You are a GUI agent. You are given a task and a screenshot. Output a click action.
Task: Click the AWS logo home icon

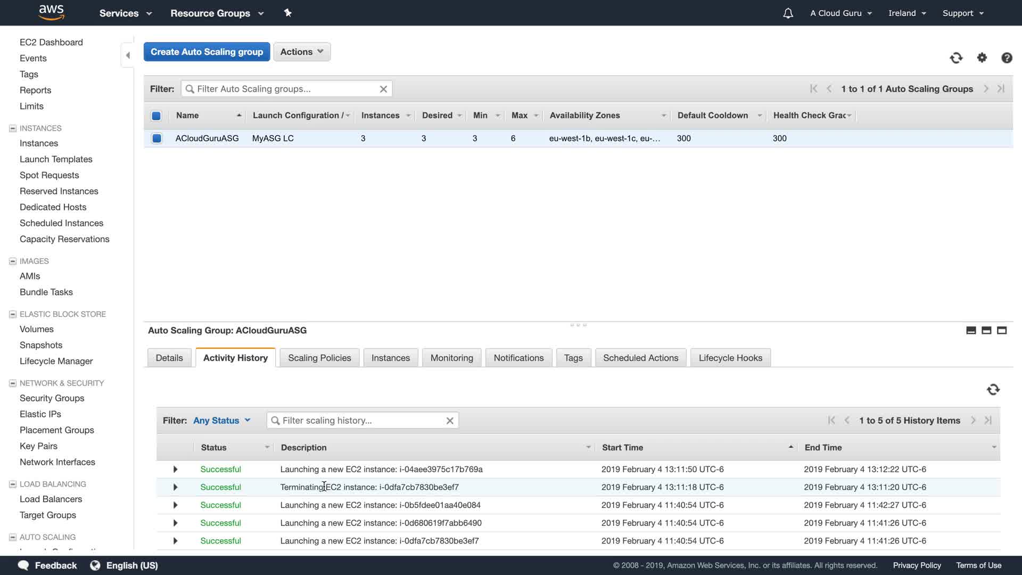coord(51,13)
